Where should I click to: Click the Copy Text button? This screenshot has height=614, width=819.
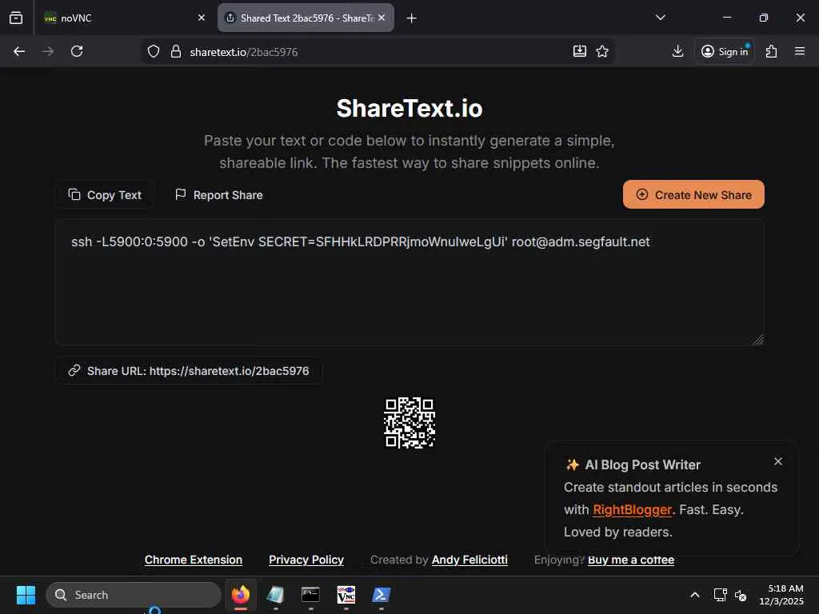(105, 195)
